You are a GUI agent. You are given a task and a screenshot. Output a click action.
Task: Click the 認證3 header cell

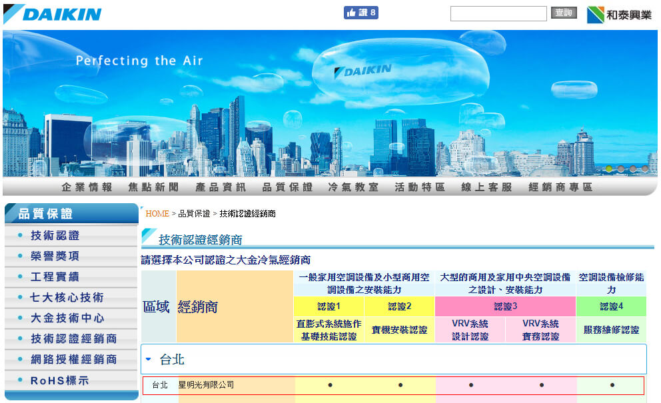click(x=506, y=306)
